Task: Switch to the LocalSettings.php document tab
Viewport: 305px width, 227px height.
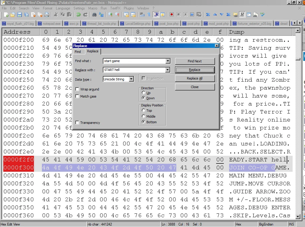Action: coord(136,24)
